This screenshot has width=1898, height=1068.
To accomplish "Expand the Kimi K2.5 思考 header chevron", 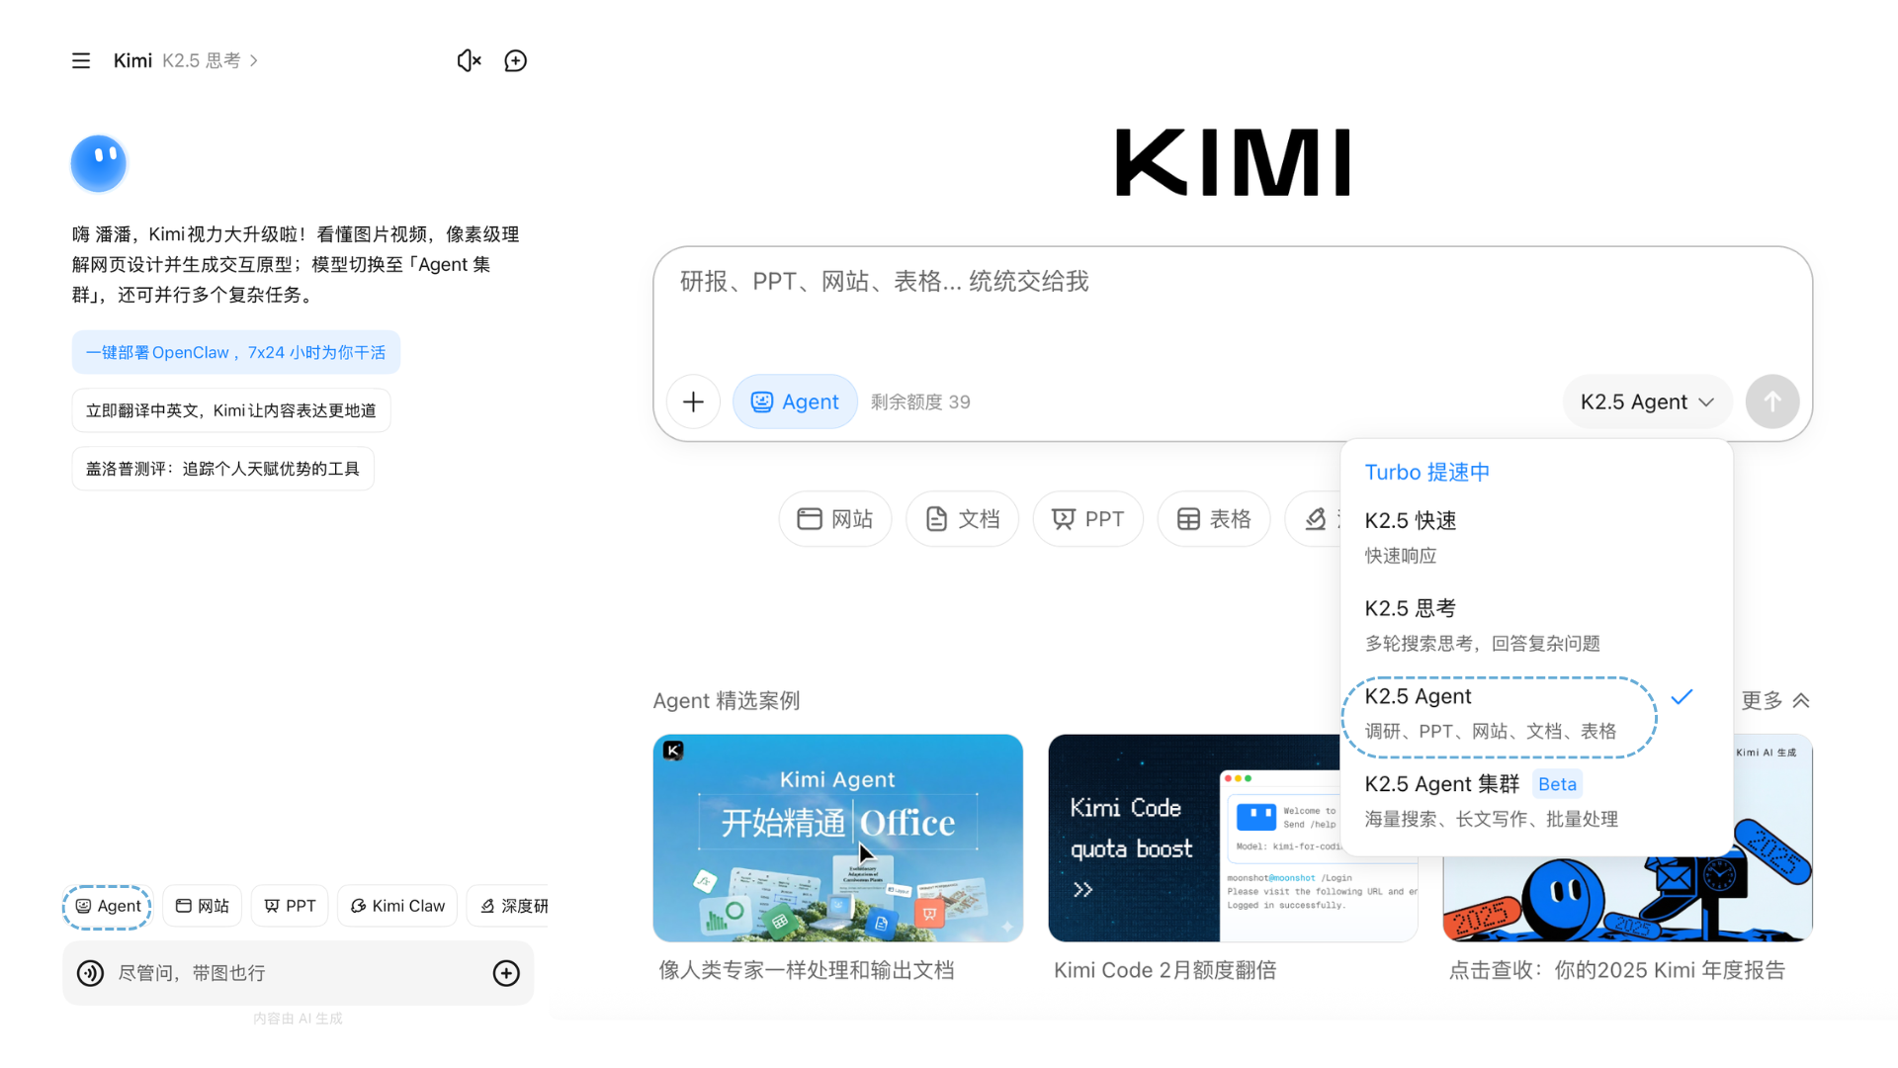I will click(254, 60).
